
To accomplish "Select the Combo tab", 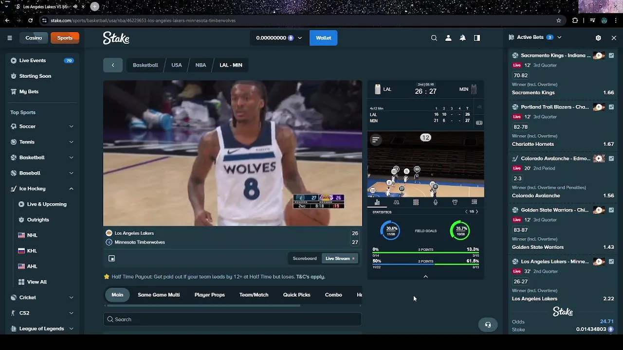I will pos(333,295).
